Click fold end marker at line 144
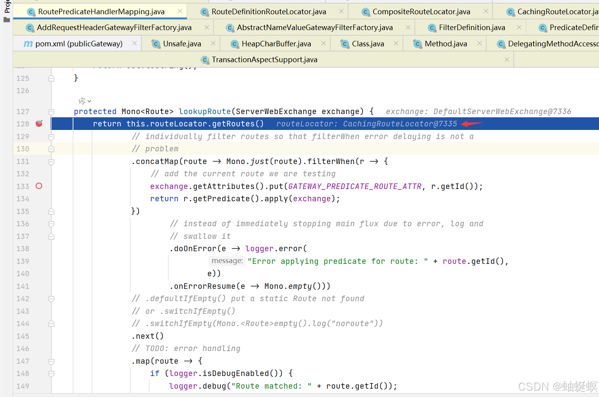599x397 pixels. pyautogui.click(x=51, y=324)
